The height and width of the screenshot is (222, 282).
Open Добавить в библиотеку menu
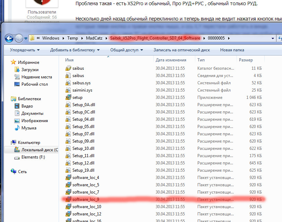[x=75, y=50]
